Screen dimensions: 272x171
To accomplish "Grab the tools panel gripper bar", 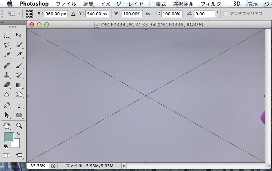I will [13, 27].
